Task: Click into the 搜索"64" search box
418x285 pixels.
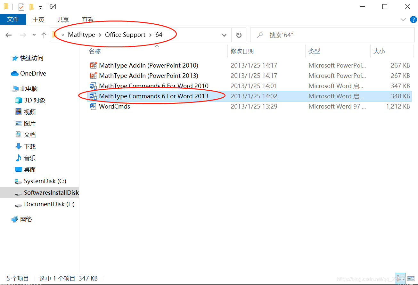Action: tap(332, 35)
